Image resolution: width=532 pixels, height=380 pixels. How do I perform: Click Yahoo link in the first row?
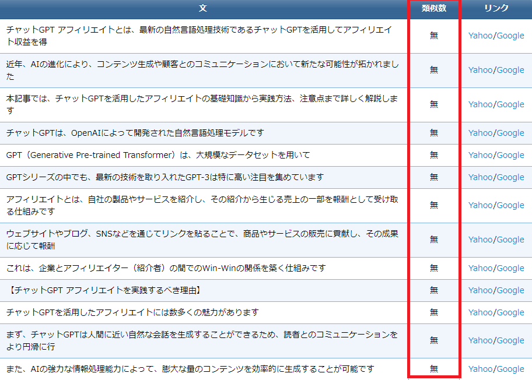(x=480, y=36)
